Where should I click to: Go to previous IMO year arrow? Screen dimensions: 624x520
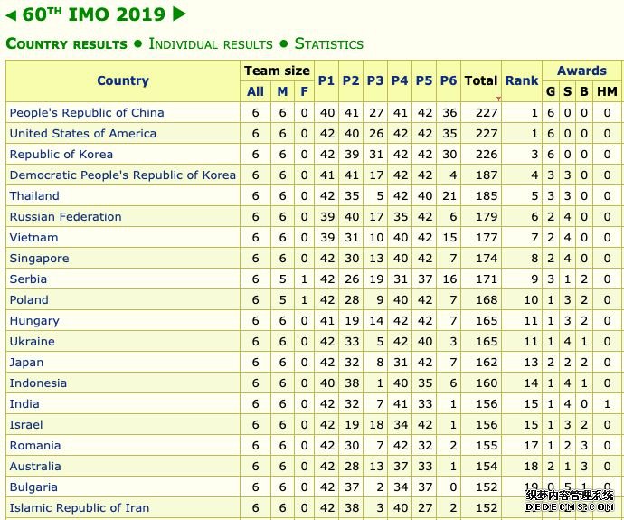pos(11,15)
